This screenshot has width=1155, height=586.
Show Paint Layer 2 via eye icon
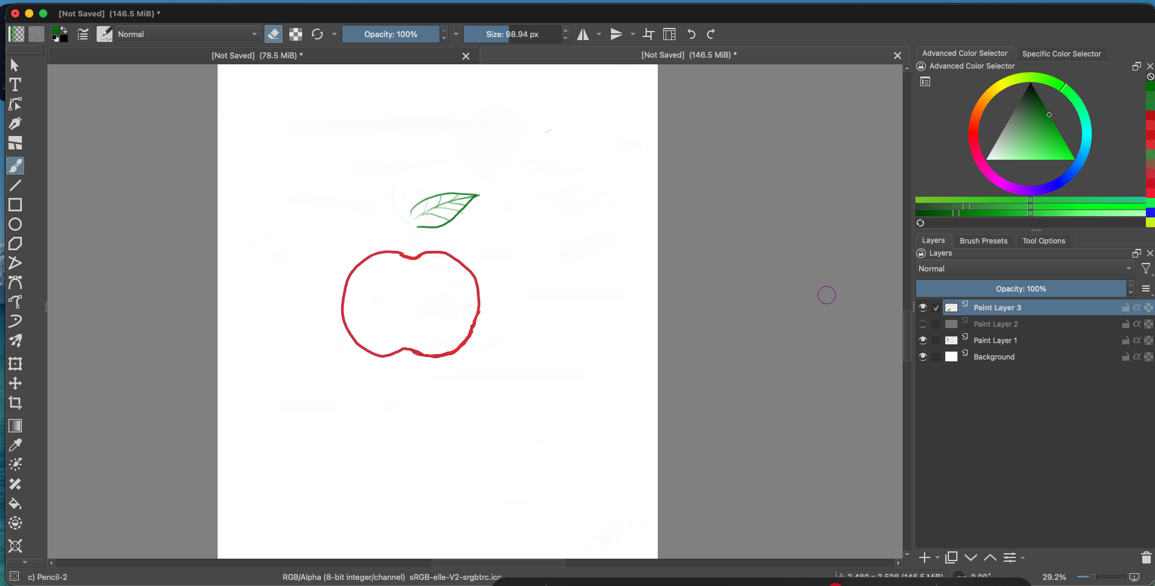(923, 324)
